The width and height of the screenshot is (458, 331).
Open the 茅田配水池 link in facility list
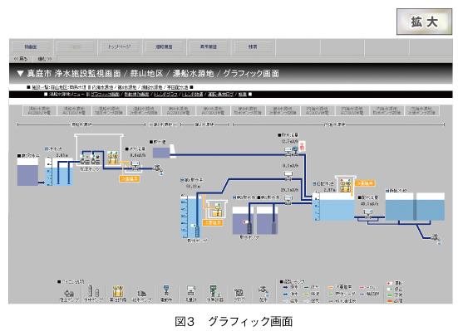click(x=178, y=87)
